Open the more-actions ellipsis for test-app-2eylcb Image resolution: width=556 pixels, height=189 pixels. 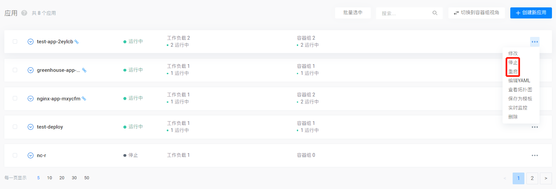pyautogui.click(x=534, y=42)
